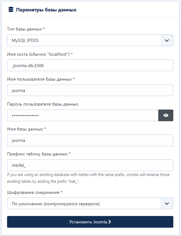Viewport: 181px width, 236px height.
Task: Open the MySQL (PDO) select box
Action: click(90, 40)
